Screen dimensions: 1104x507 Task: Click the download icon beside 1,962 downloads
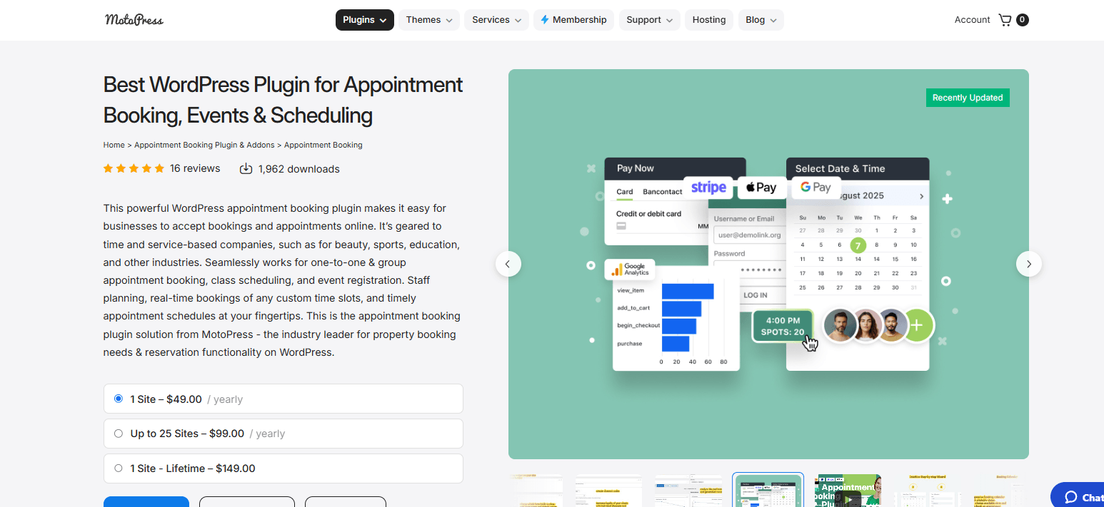click(x=246, y=169)
